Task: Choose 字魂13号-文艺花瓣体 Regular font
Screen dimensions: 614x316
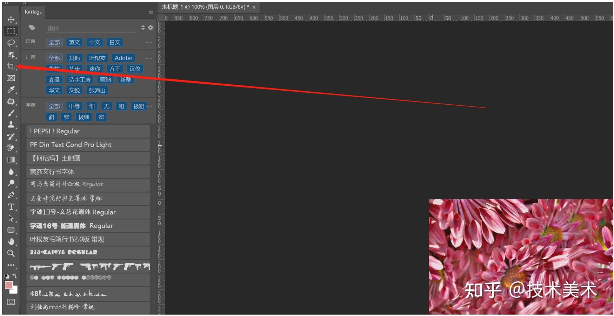Action: [88, 212]
